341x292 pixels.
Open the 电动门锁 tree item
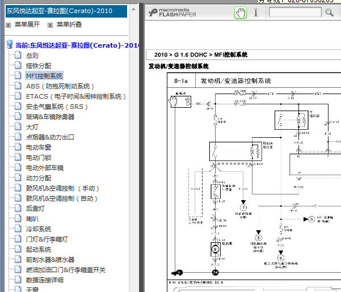[x=39, y=158]
